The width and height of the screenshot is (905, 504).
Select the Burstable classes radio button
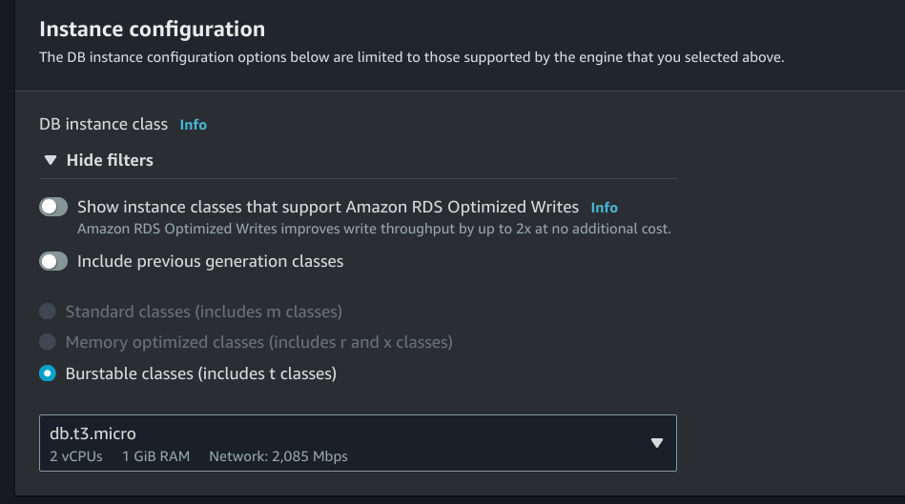[48, 373]
